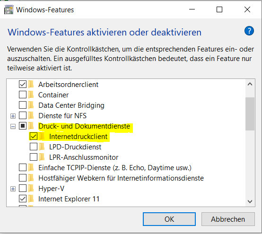Uncheck the Internetdruckclient checkbox
This screenshot has height=234, width=262.
pyautogui.click(x=34, y=137)
